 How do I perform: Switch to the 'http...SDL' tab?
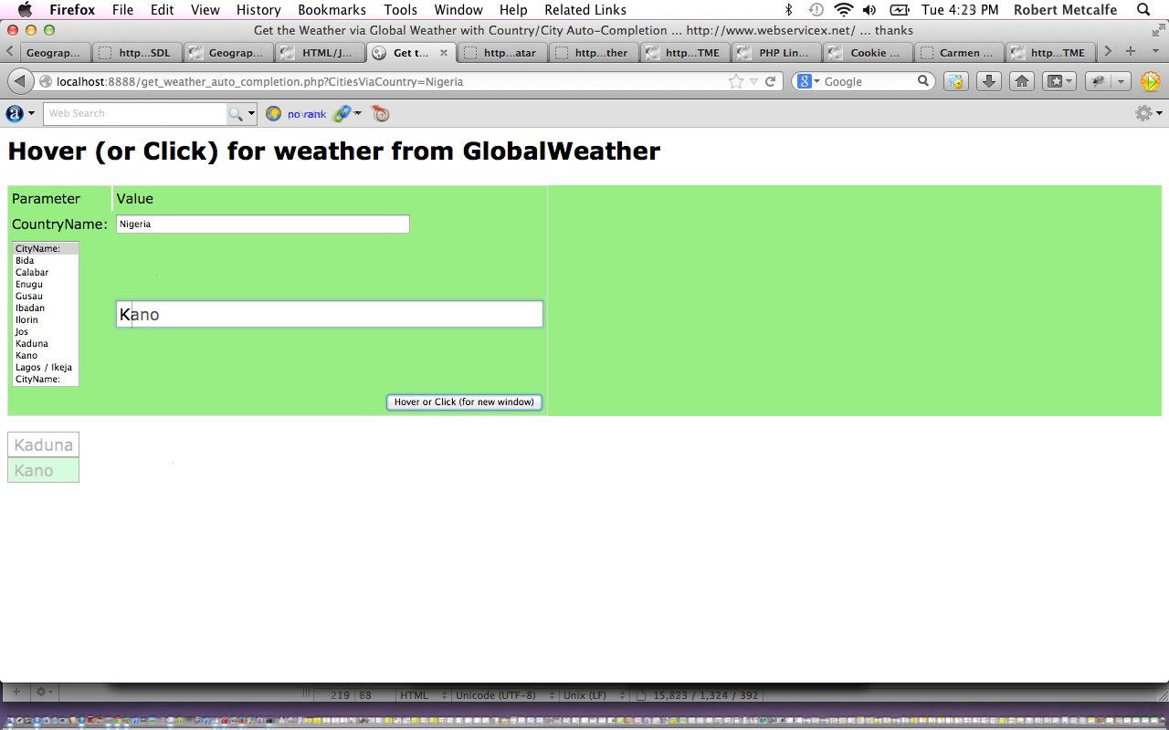tap(136, 52)
